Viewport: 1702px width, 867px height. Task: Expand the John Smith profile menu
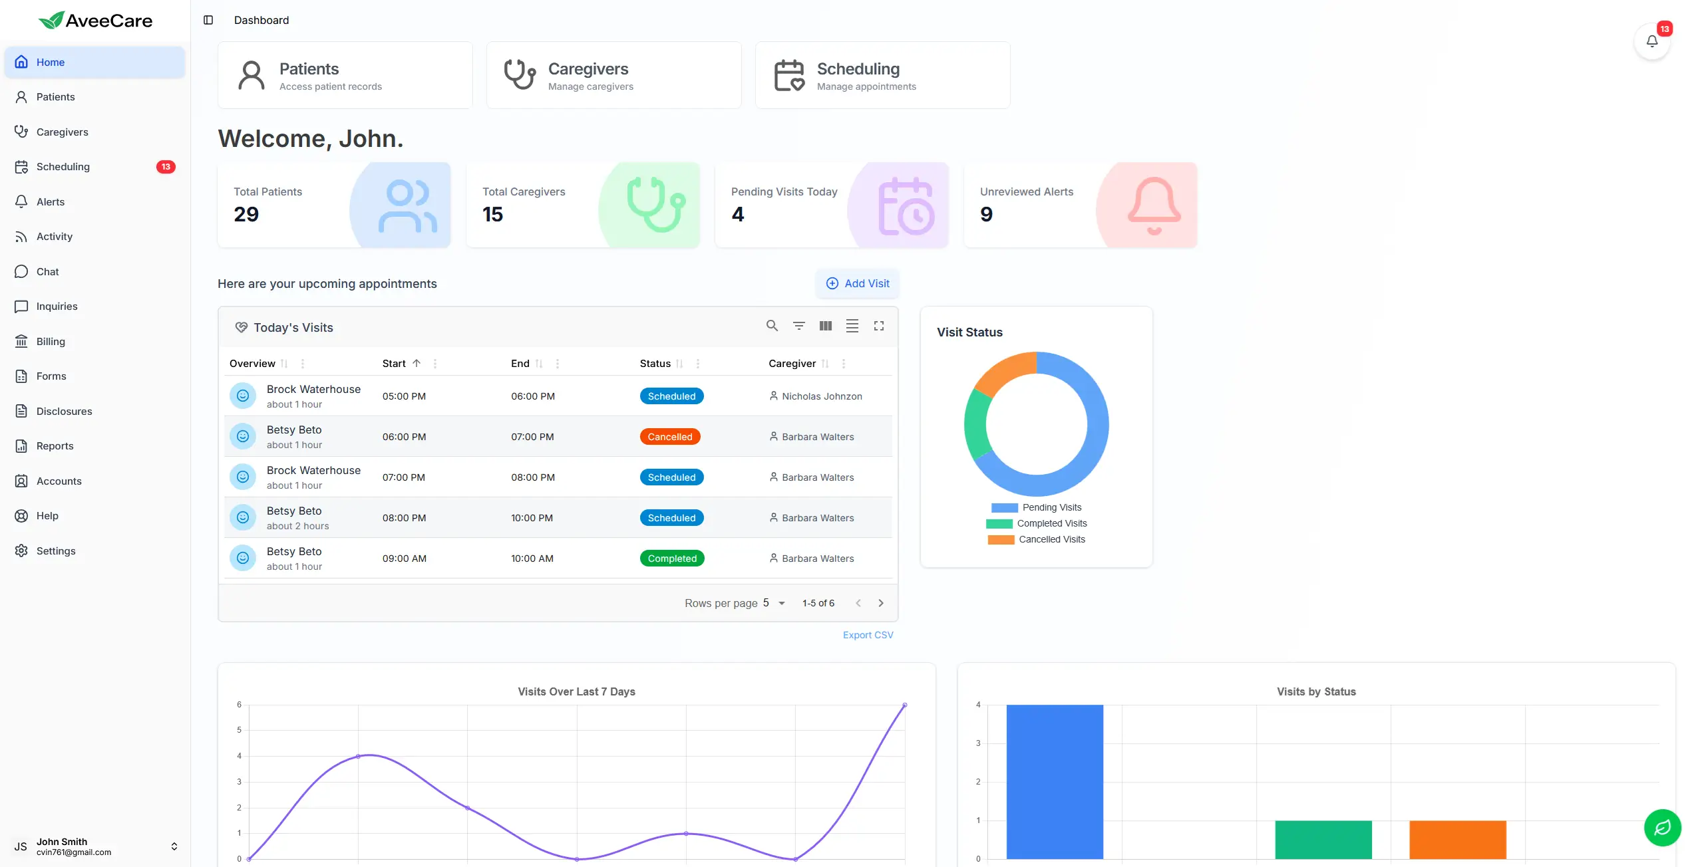[174, 846]
